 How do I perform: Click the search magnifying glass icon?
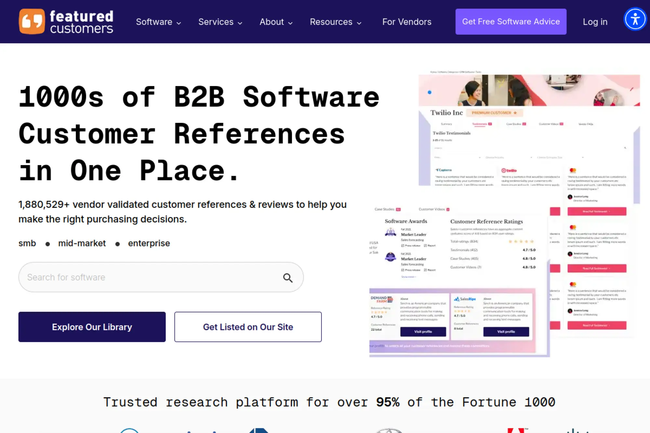[288, 278]
